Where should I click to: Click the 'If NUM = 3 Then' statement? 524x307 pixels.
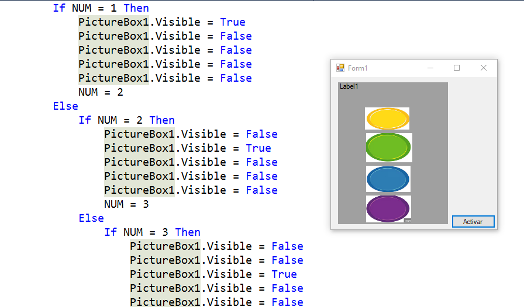click(x=153, y=232)
